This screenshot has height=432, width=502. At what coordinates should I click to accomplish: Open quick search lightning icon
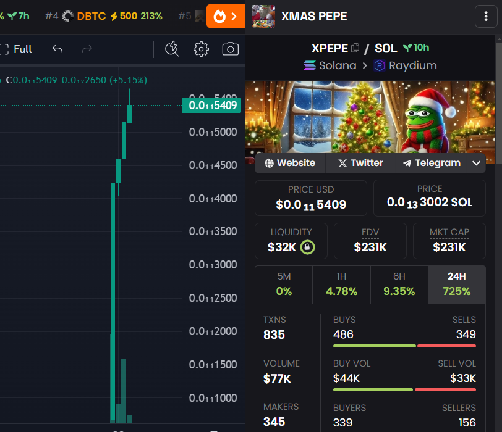[x=172, y=49]
